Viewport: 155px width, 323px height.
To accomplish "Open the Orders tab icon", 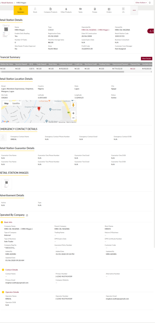I will [x=109, y=9].
